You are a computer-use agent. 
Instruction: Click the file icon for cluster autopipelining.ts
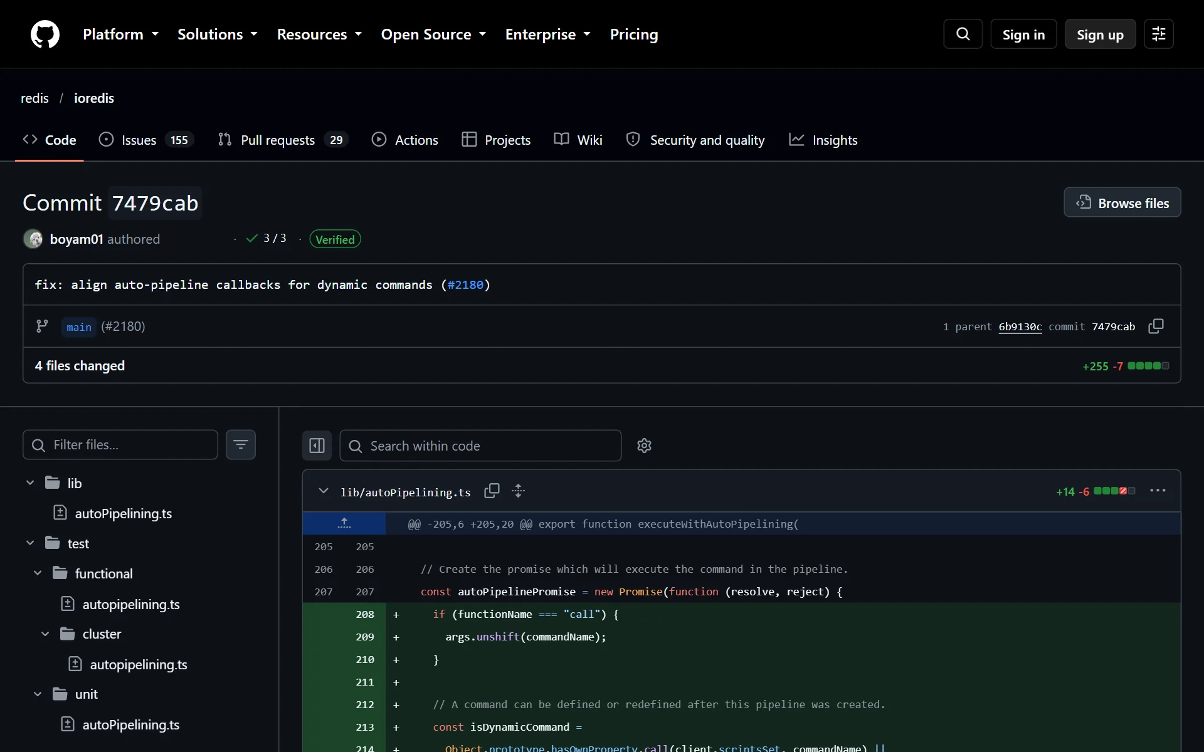coord(75,664)
